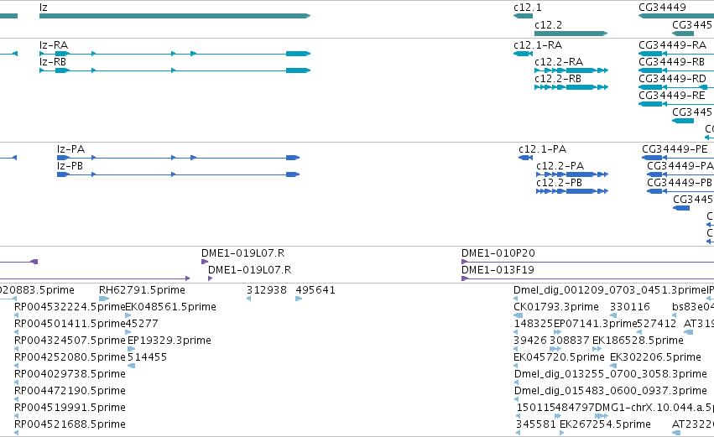This screenshot has width=714, height=437.
Task: Select the c12.1-PA protein feature
Action: 525,158
